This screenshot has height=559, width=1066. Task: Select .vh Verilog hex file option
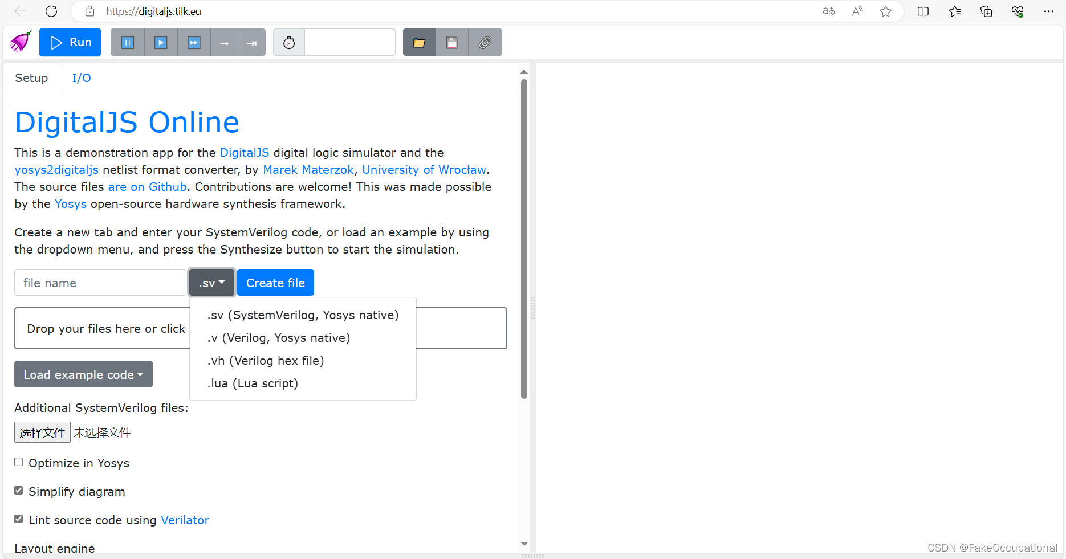pyautogui.click(x=303, y=361)
